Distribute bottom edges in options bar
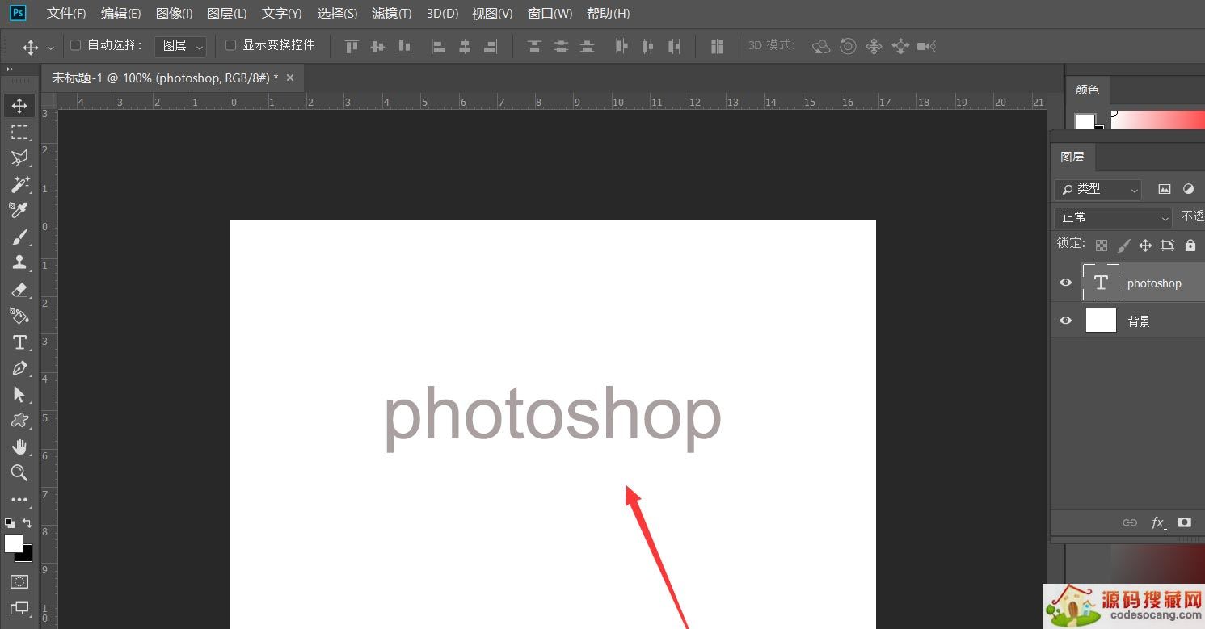This screenshot has height=629, width=1205. pos(588,47)
